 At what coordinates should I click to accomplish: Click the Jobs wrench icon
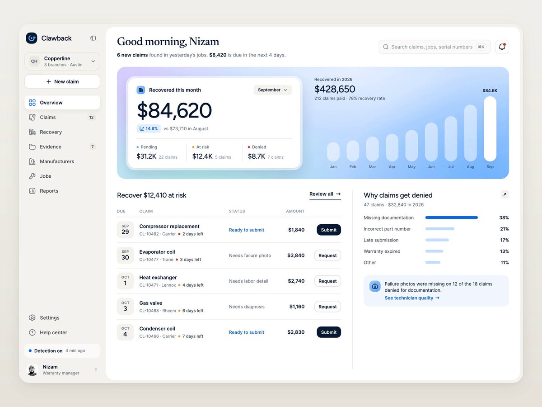click(32, 176)
